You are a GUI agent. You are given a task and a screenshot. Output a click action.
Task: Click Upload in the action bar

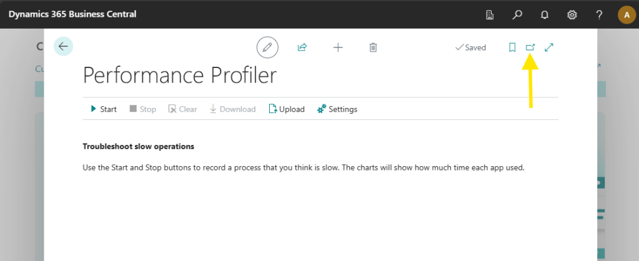(286, 109)
